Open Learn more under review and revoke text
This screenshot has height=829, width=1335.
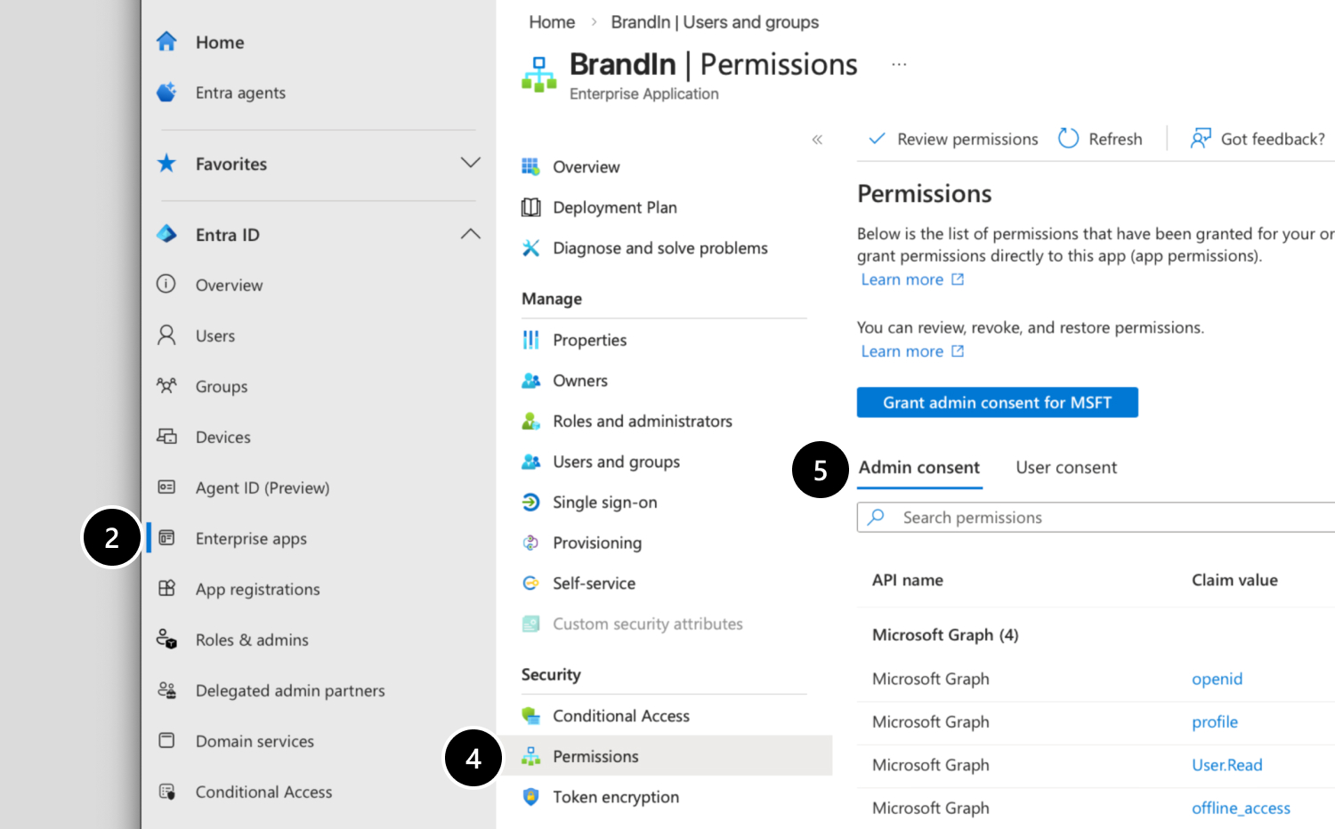[912, 351]
